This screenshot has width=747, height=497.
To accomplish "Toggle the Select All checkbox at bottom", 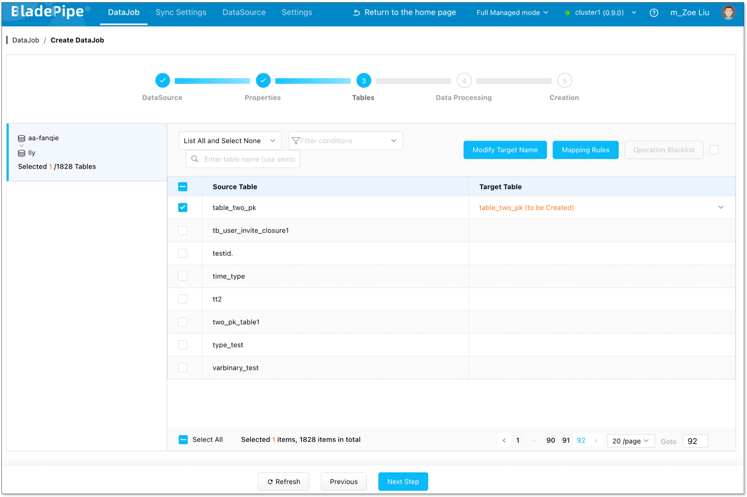I will click(183, 440).
